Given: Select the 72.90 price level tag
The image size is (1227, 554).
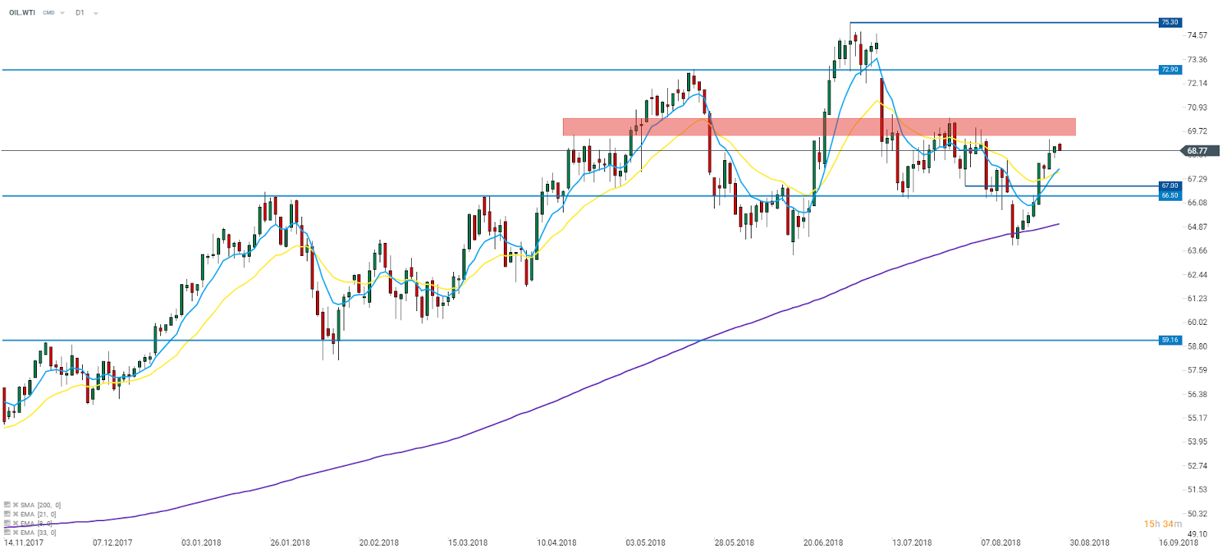Looking at the screenshot, I should click(x=1169, y=70).
